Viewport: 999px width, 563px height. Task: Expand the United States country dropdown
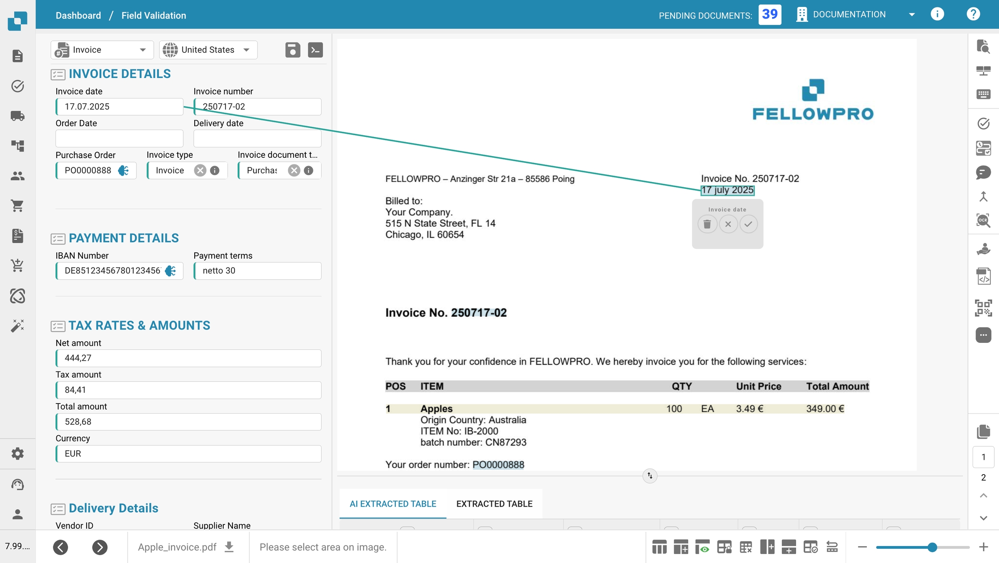(246, 50)
